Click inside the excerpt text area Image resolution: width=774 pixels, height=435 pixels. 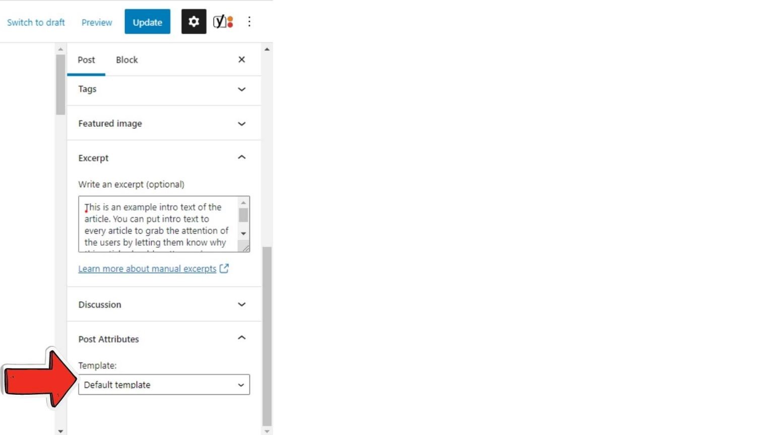point(158,224)
